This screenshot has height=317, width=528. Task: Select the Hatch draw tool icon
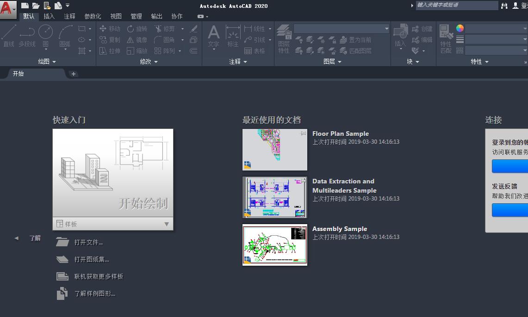coord(82,51)
